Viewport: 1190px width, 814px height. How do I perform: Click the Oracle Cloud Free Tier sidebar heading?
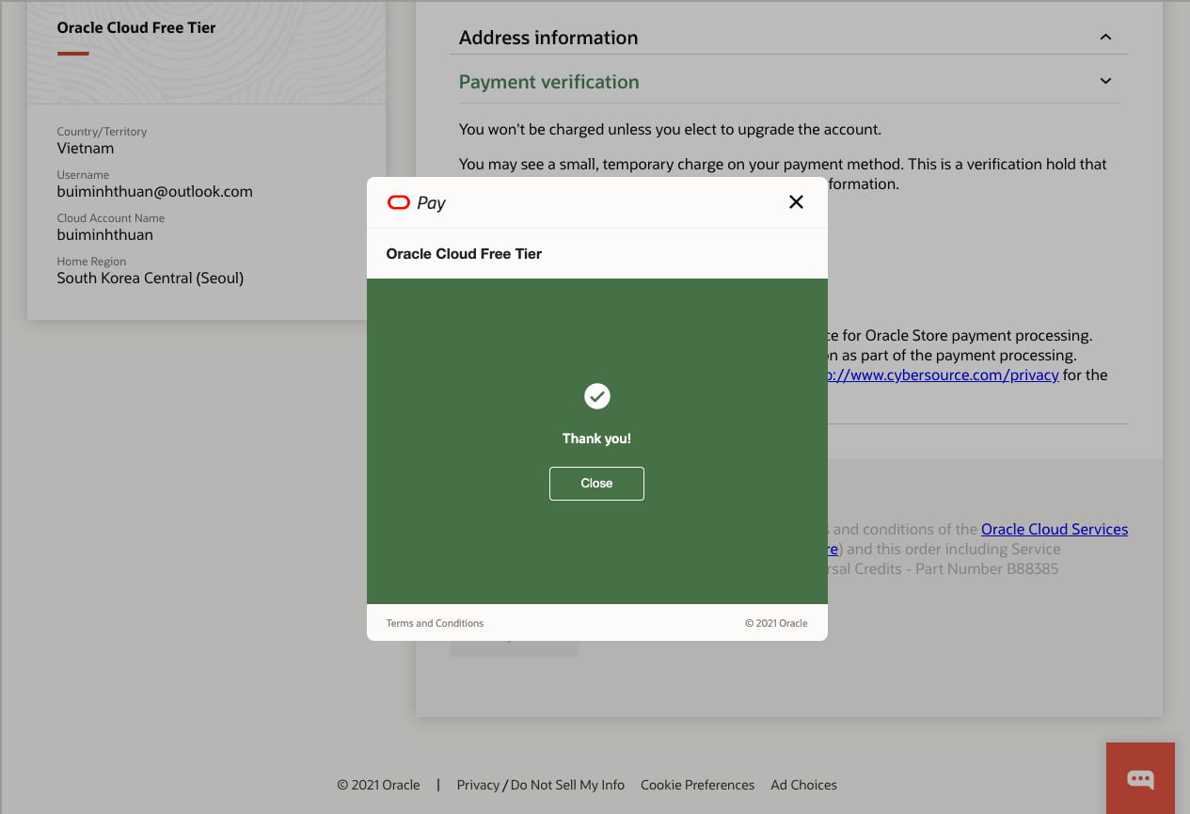[136, 27]
